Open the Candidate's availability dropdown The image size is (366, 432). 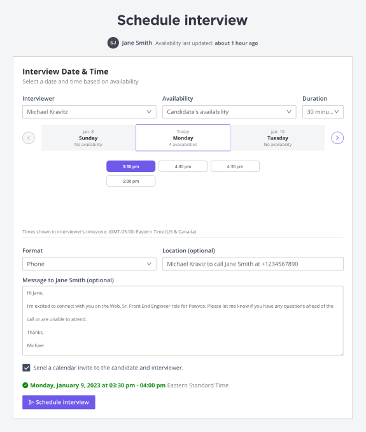(x=229, y=112)
